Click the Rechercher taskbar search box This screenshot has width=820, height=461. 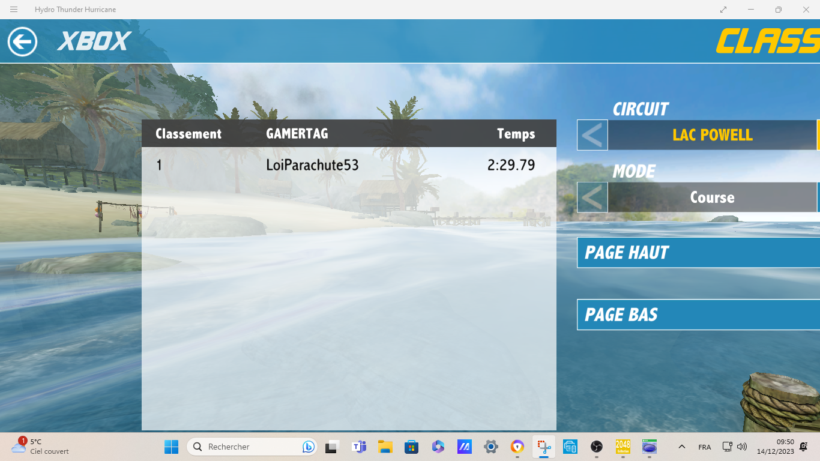point(252,447)
